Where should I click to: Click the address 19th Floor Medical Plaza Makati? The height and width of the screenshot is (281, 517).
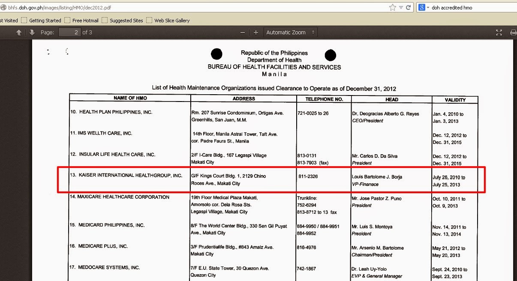(224, 197)
